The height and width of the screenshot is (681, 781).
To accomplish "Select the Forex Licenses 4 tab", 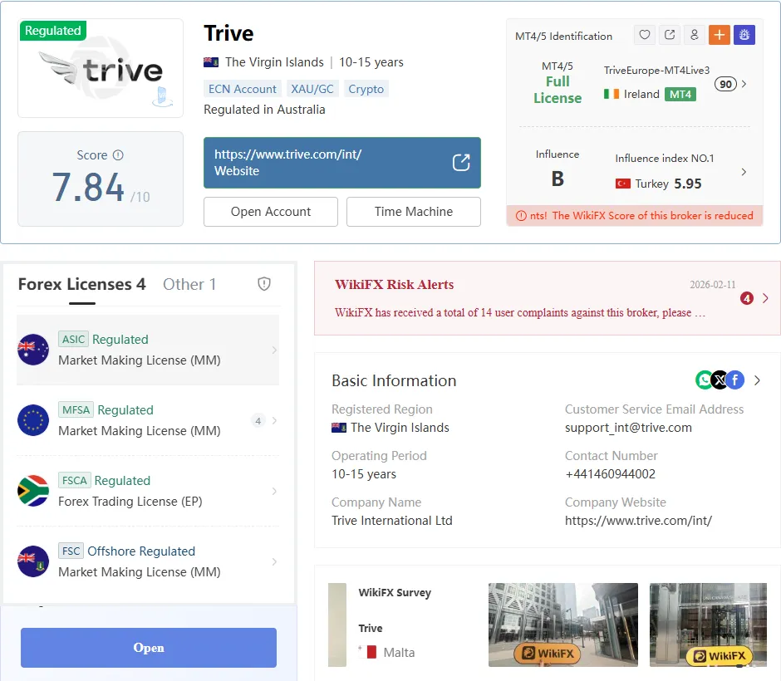I will (82, 284).
